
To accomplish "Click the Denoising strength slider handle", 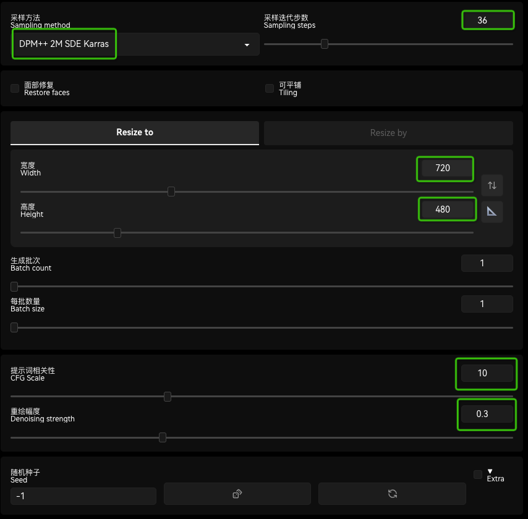I will [x=163, y=437].
